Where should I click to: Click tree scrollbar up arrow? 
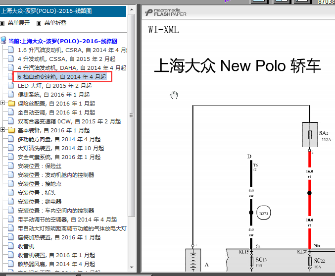[x=132, y=9]
